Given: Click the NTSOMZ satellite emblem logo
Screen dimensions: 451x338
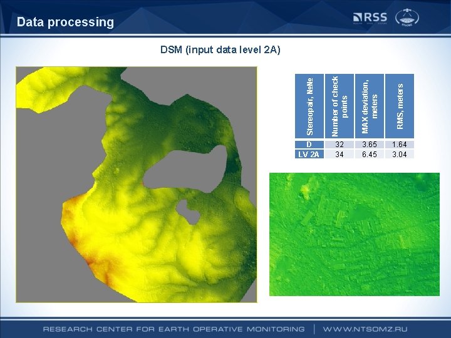Looking at the screenshot, I should (407, 18).
